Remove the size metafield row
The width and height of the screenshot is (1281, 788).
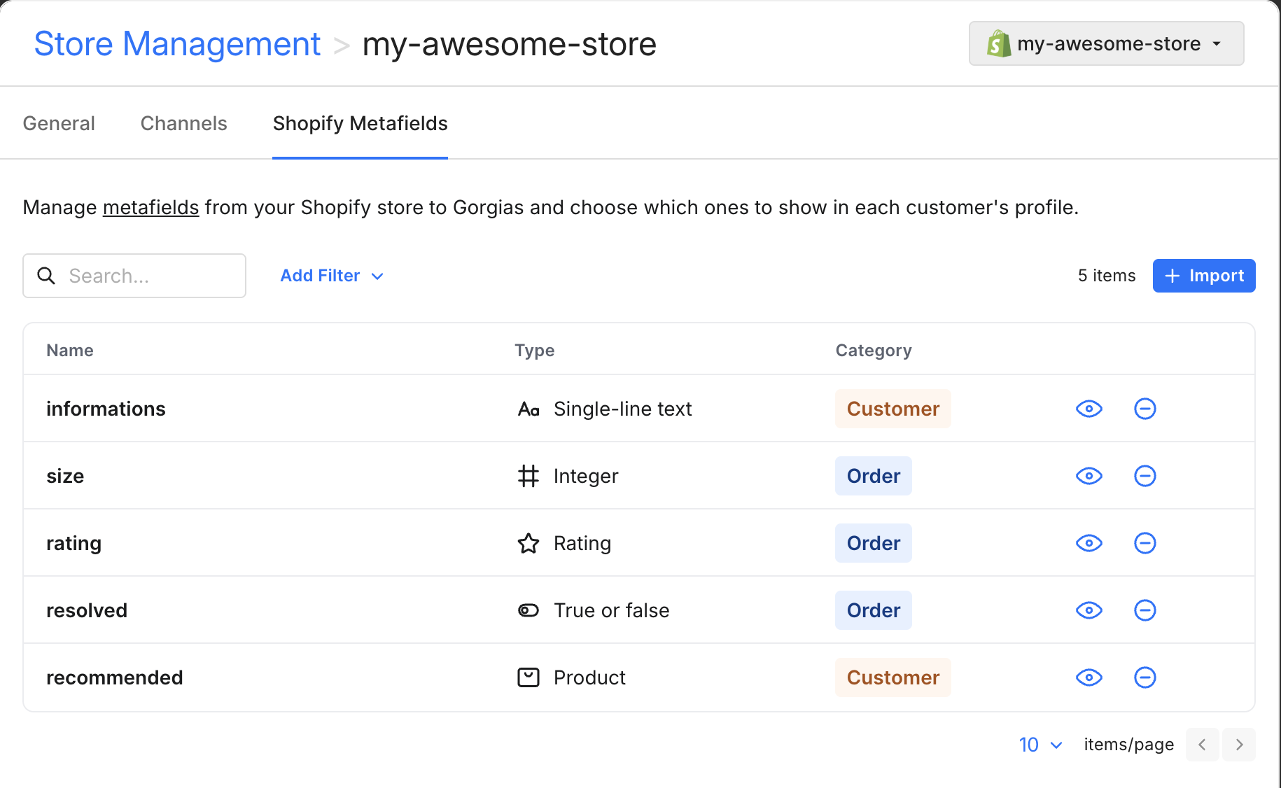1144,476
